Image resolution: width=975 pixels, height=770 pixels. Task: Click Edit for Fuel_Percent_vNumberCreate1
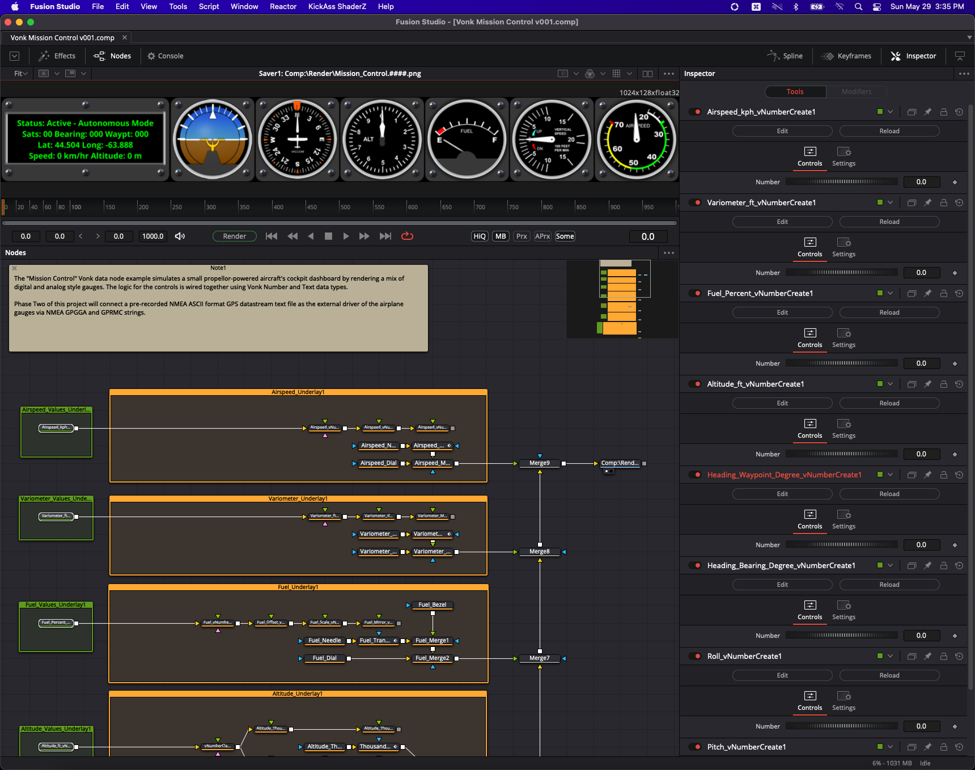click(782, 312)
